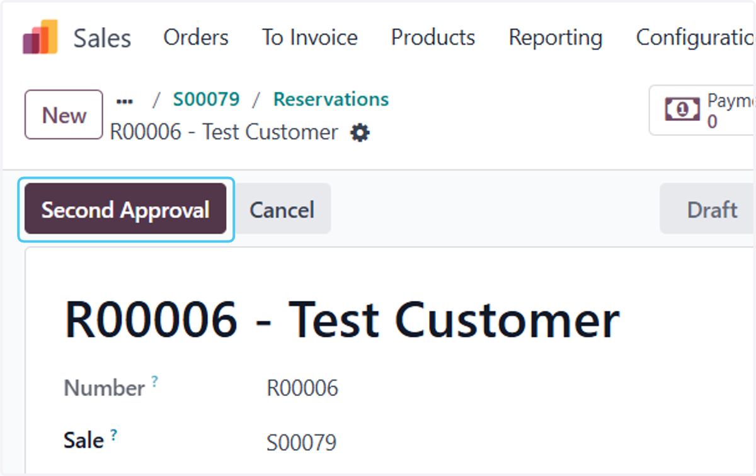Image resolution: width=756 pixels, height=476 pixels.
Task: Create a New record
Action: [x=64, y=115]
